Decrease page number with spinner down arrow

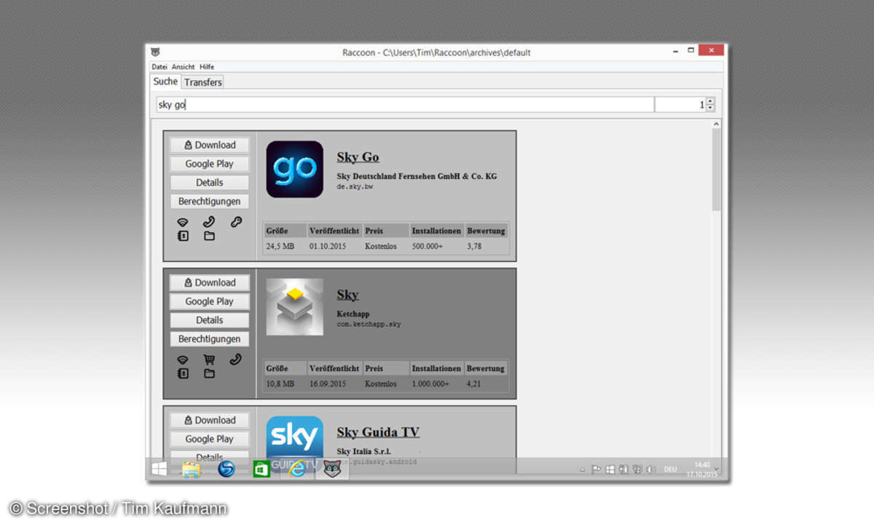[x=711, y=108]
